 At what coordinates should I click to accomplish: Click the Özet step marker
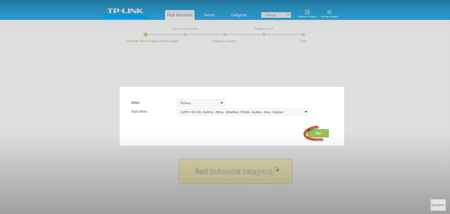coord(303,35)
